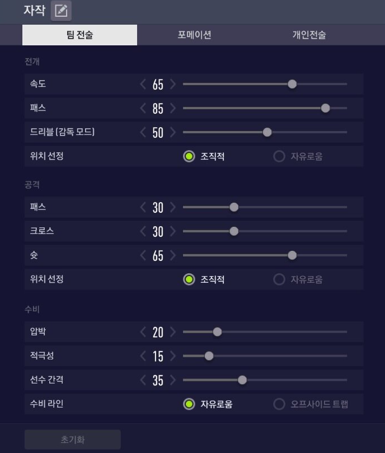Image resolution: width=385 pixels, height=453 pixels.
Task: Select 자유로움 for 전개 위치 선정
Action: (279, 156)
